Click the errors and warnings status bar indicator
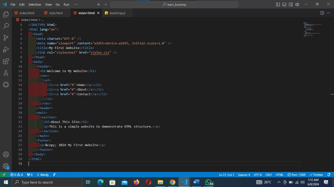Screen dimensions: 334x187 pos(16,175)
